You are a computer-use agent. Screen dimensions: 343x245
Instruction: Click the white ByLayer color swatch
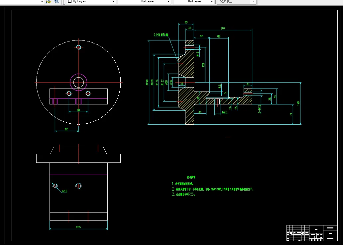click(69, 1)
